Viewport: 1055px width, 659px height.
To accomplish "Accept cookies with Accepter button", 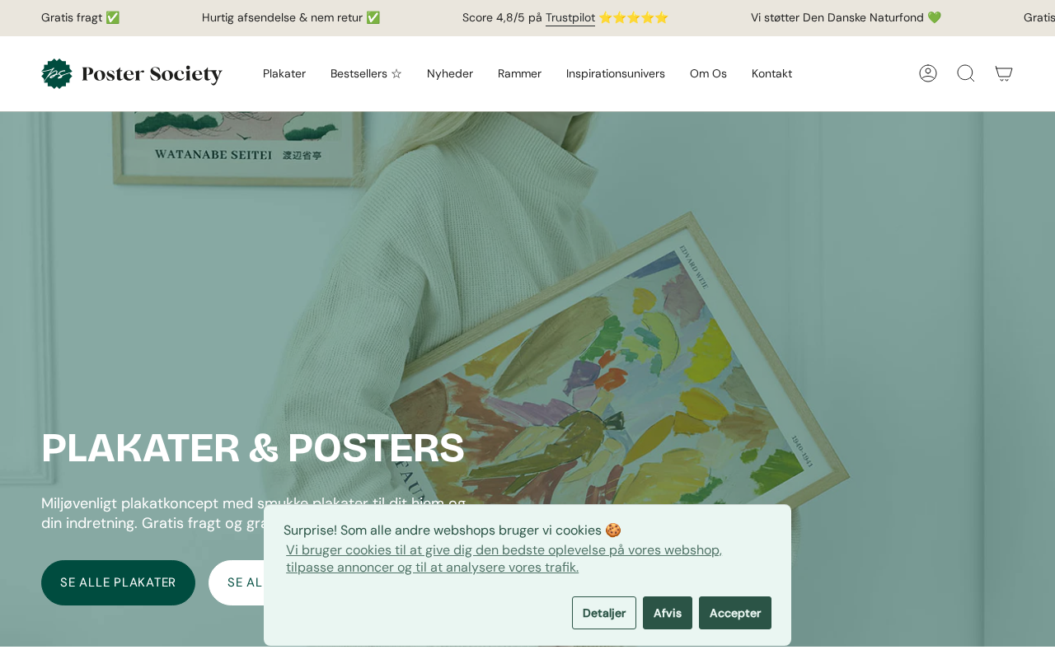I will click(x=735, y=613).
